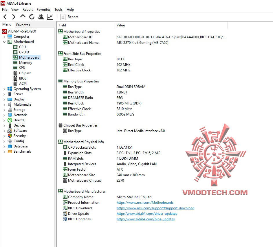Expand the Display node
Image resolution: width=273 pixels, height=247 pixels.
coord(4,100)
